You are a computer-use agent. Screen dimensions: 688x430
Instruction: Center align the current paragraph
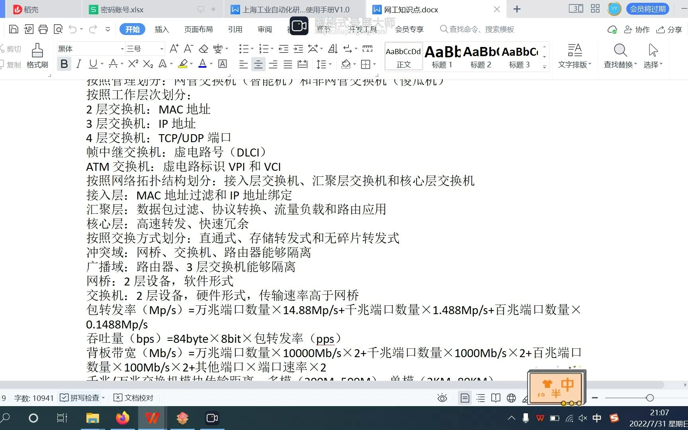[x=258, y=64]
